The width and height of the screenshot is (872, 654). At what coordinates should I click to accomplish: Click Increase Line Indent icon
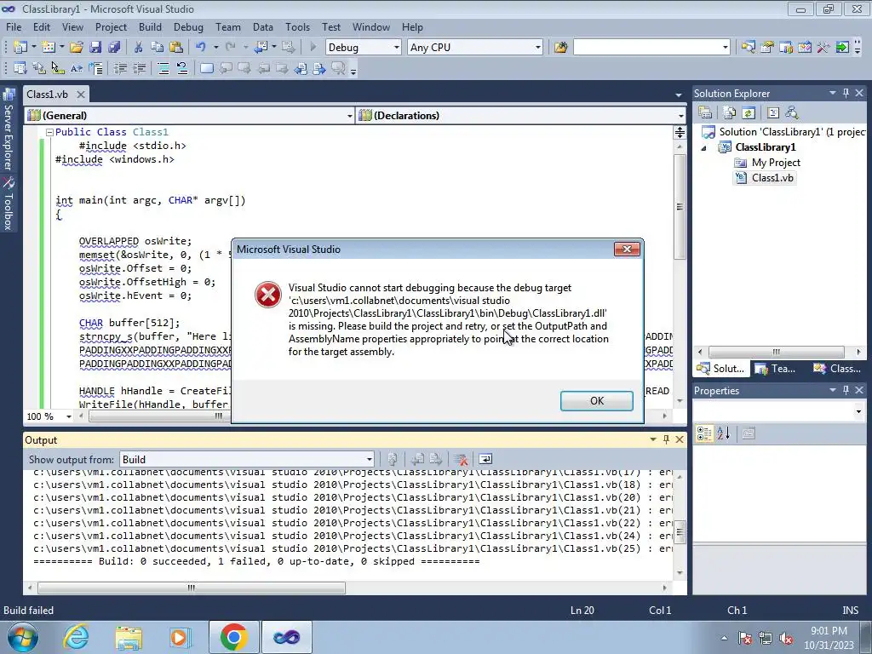(x=139, y=68)
